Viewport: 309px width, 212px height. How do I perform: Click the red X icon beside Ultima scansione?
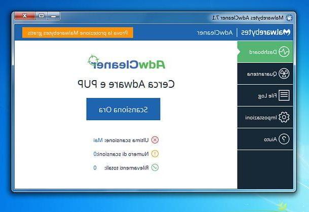click(x=155, y=140)
